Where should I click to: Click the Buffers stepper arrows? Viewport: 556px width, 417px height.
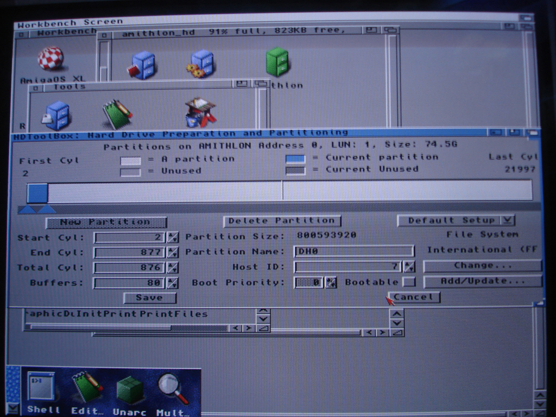(x=173, y=283)
